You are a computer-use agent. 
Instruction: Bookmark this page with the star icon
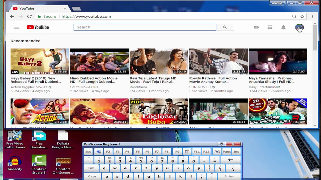(x=302, y=16)
